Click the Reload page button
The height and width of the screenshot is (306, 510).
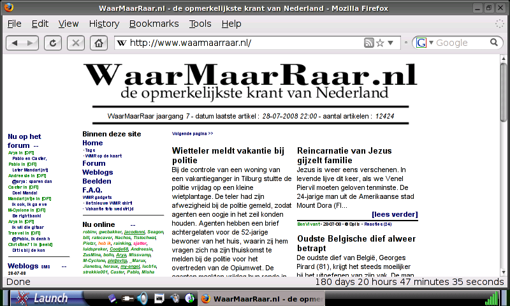point(54,43)
